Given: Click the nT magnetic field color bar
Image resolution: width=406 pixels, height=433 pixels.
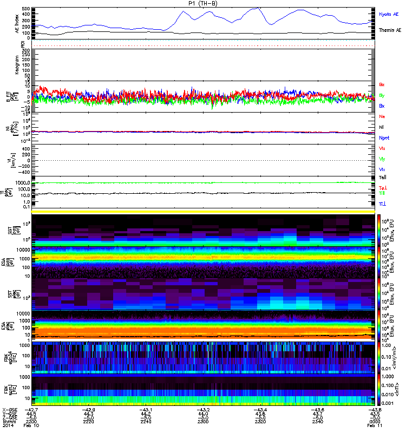Looking at the screenshot, I should [x=378, y=390].
